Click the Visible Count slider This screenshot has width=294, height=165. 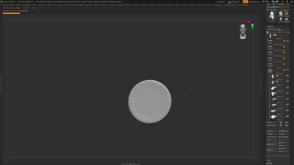(277, 29)
